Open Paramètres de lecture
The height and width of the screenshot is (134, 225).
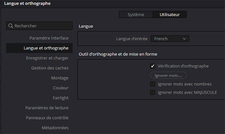point(47,108)
